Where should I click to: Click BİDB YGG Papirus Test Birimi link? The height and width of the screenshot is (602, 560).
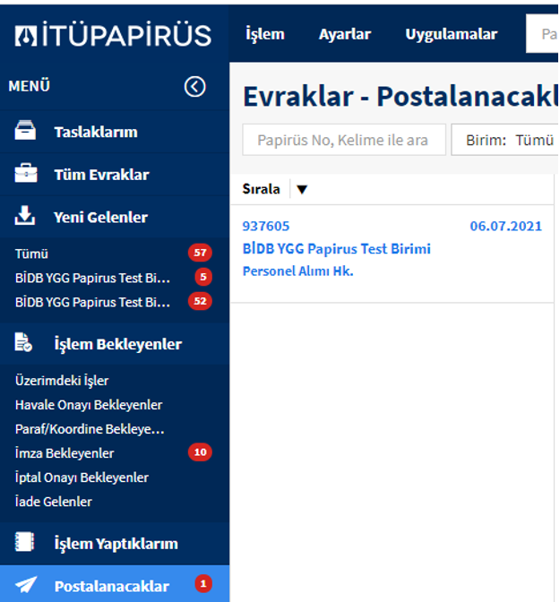coord(337,249)
